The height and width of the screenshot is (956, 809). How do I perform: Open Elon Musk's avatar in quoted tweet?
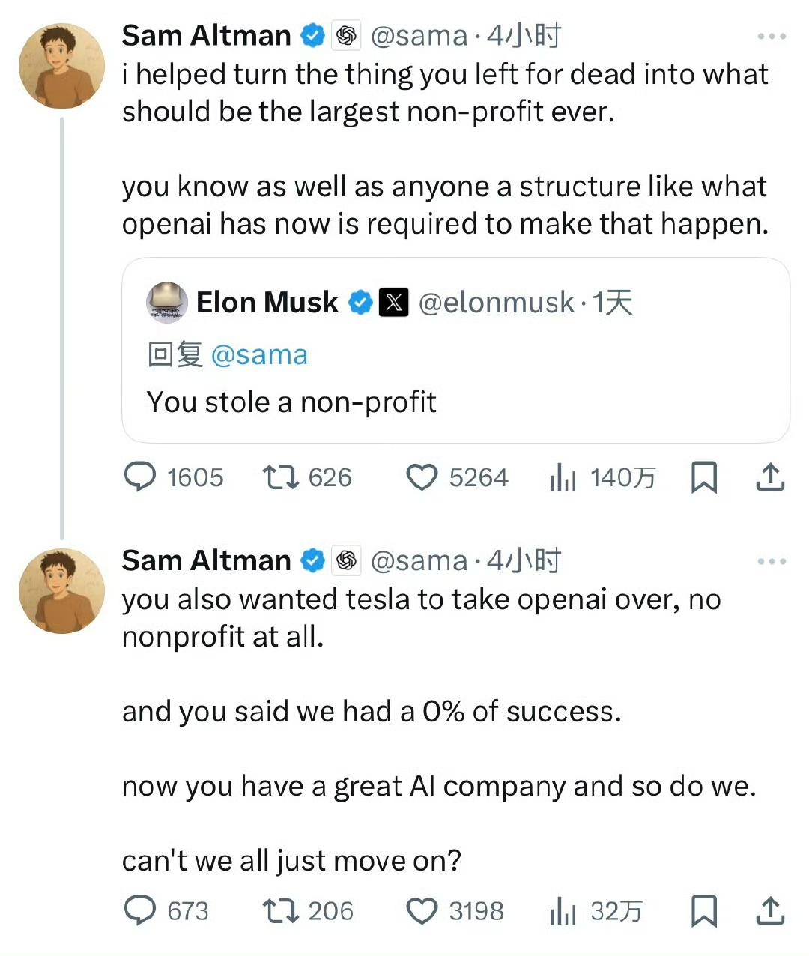[166, 303]
